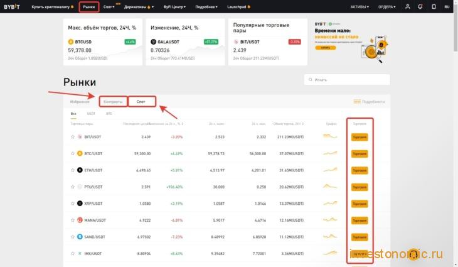Click the BIT/USDT coin icon in the popular pairs card
The height and width of the screenshot is (267, 458).
point(236,42)
